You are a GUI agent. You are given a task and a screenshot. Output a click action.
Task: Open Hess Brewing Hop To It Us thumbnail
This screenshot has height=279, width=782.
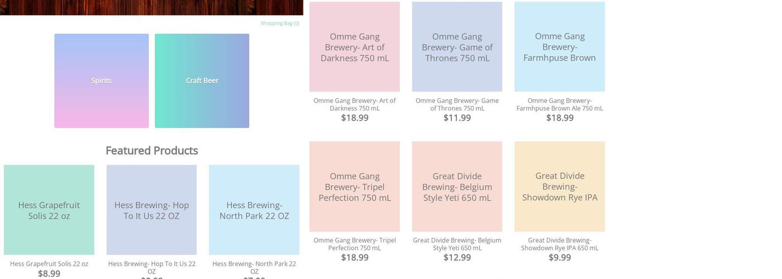point(151,210)
